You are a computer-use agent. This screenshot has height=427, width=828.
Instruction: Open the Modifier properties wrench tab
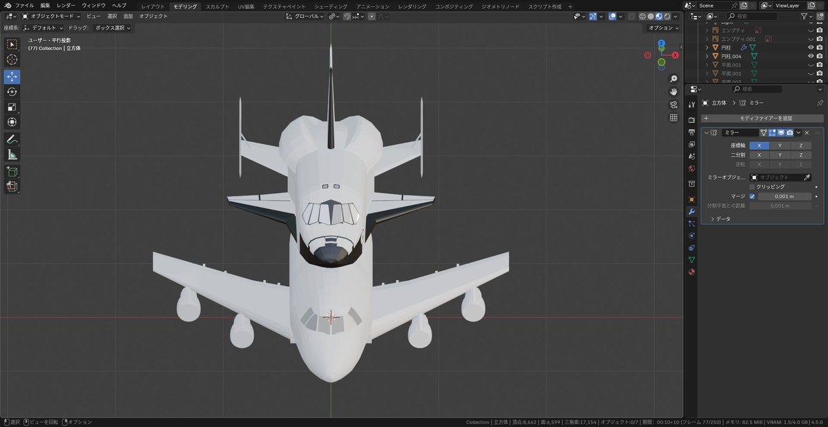(692, 211)
